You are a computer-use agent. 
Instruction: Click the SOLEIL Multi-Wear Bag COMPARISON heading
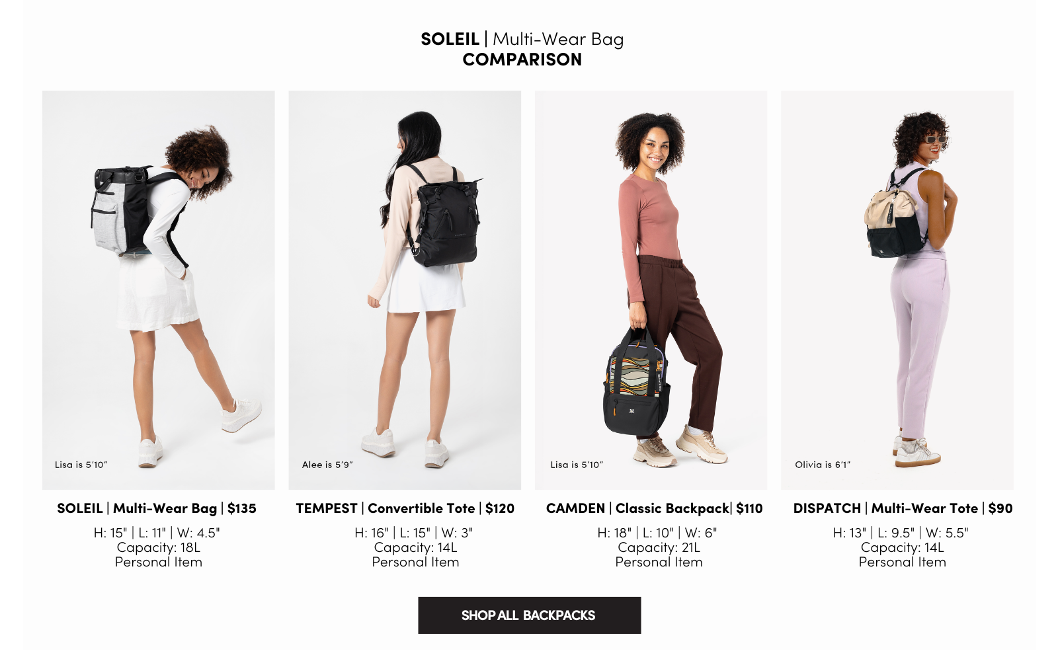(522, 49)
